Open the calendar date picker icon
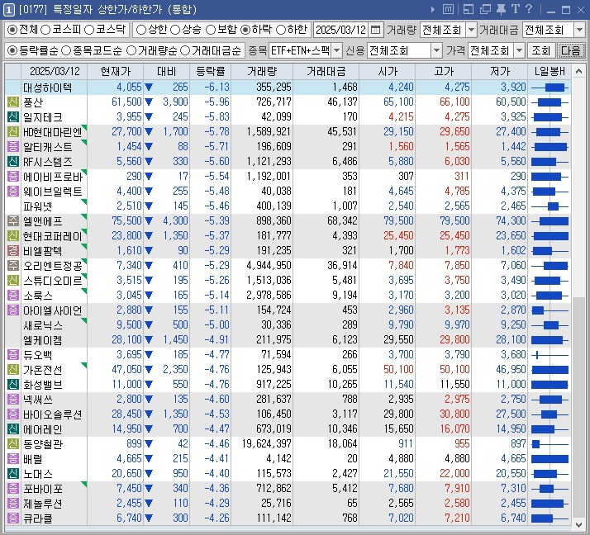The image size is (590, 535). (x=375, y=30)
